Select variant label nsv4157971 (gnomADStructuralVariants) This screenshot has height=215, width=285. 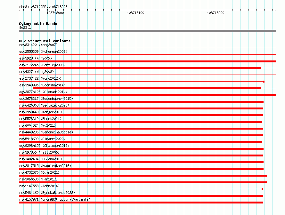click(55, 199)
